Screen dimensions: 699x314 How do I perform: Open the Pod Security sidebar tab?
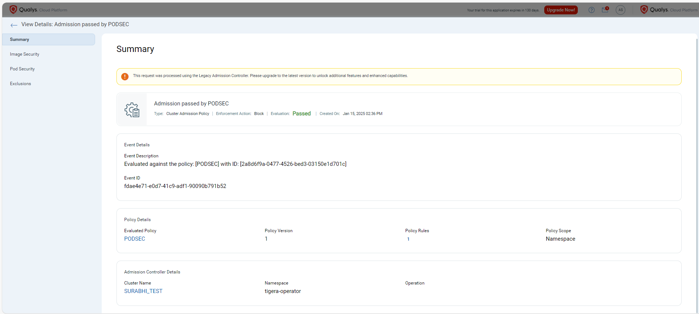coord(22,69)
